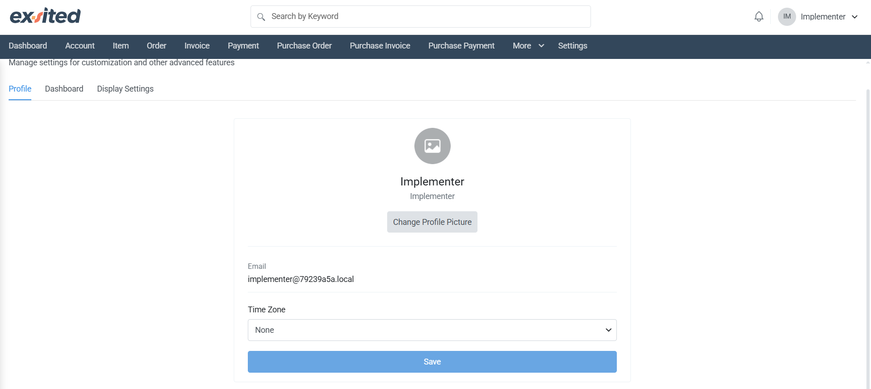Click the Implementer username in the header
Viewport: 871px width, 389px height.
[x=823, y=17]
